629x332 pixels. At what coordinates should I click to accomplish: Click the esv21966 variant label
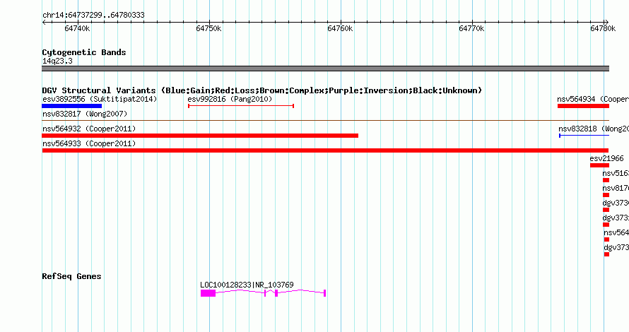607,158
